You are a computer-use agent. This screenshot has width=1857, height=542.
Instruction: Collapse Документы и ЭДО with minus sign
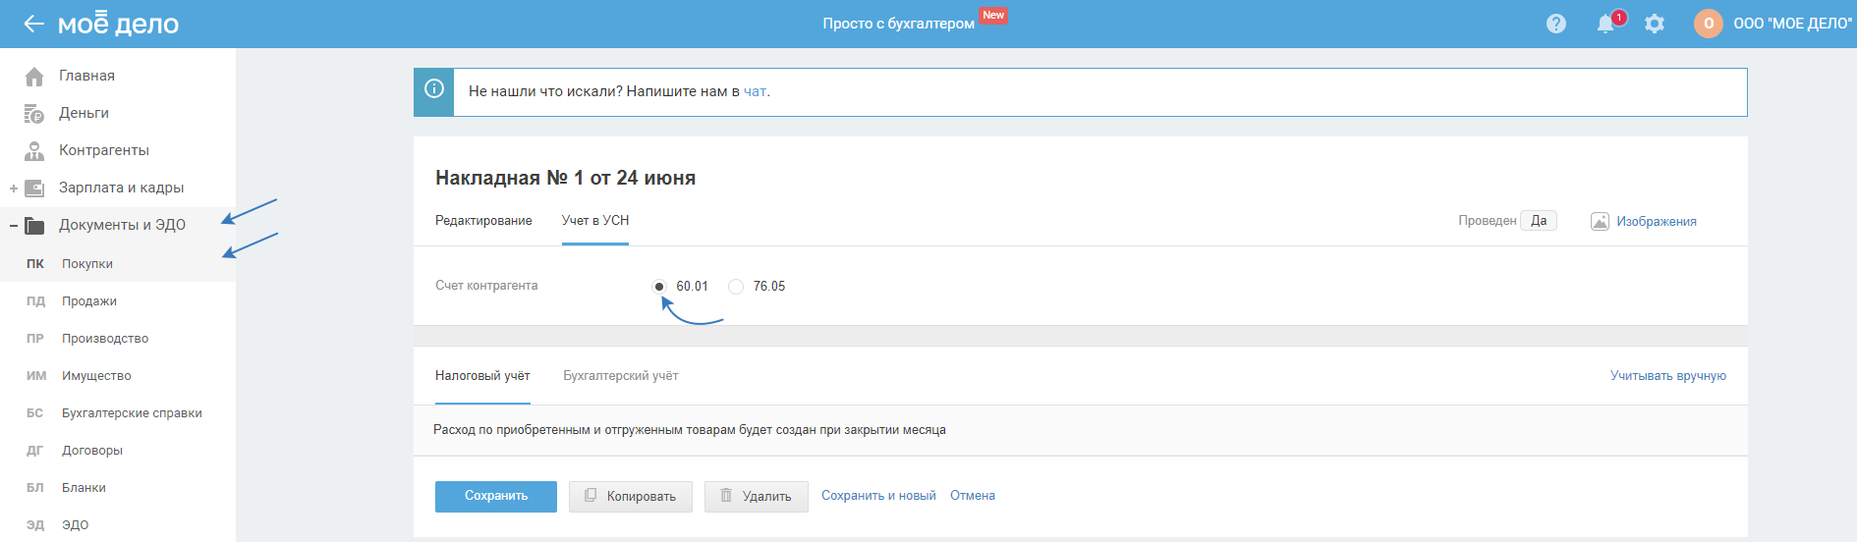(14, 226)
